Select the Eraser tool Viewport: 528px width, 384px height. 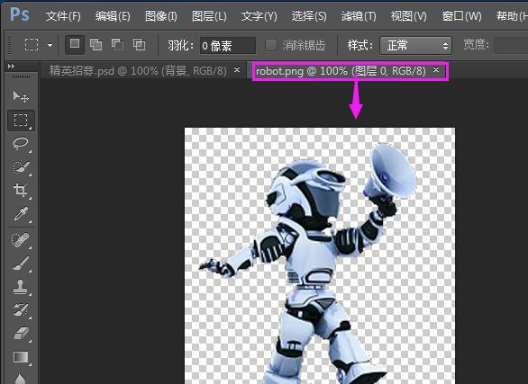point(21,334)
